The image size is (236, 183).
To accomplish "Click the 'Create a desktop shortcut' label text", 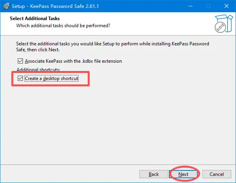I will pyautogui.click(x=51, y=78).
